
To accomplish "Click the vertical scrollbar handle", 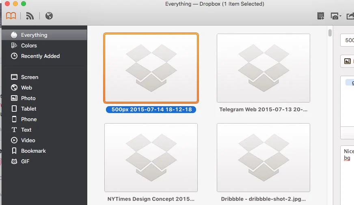I will pos(330,33).
